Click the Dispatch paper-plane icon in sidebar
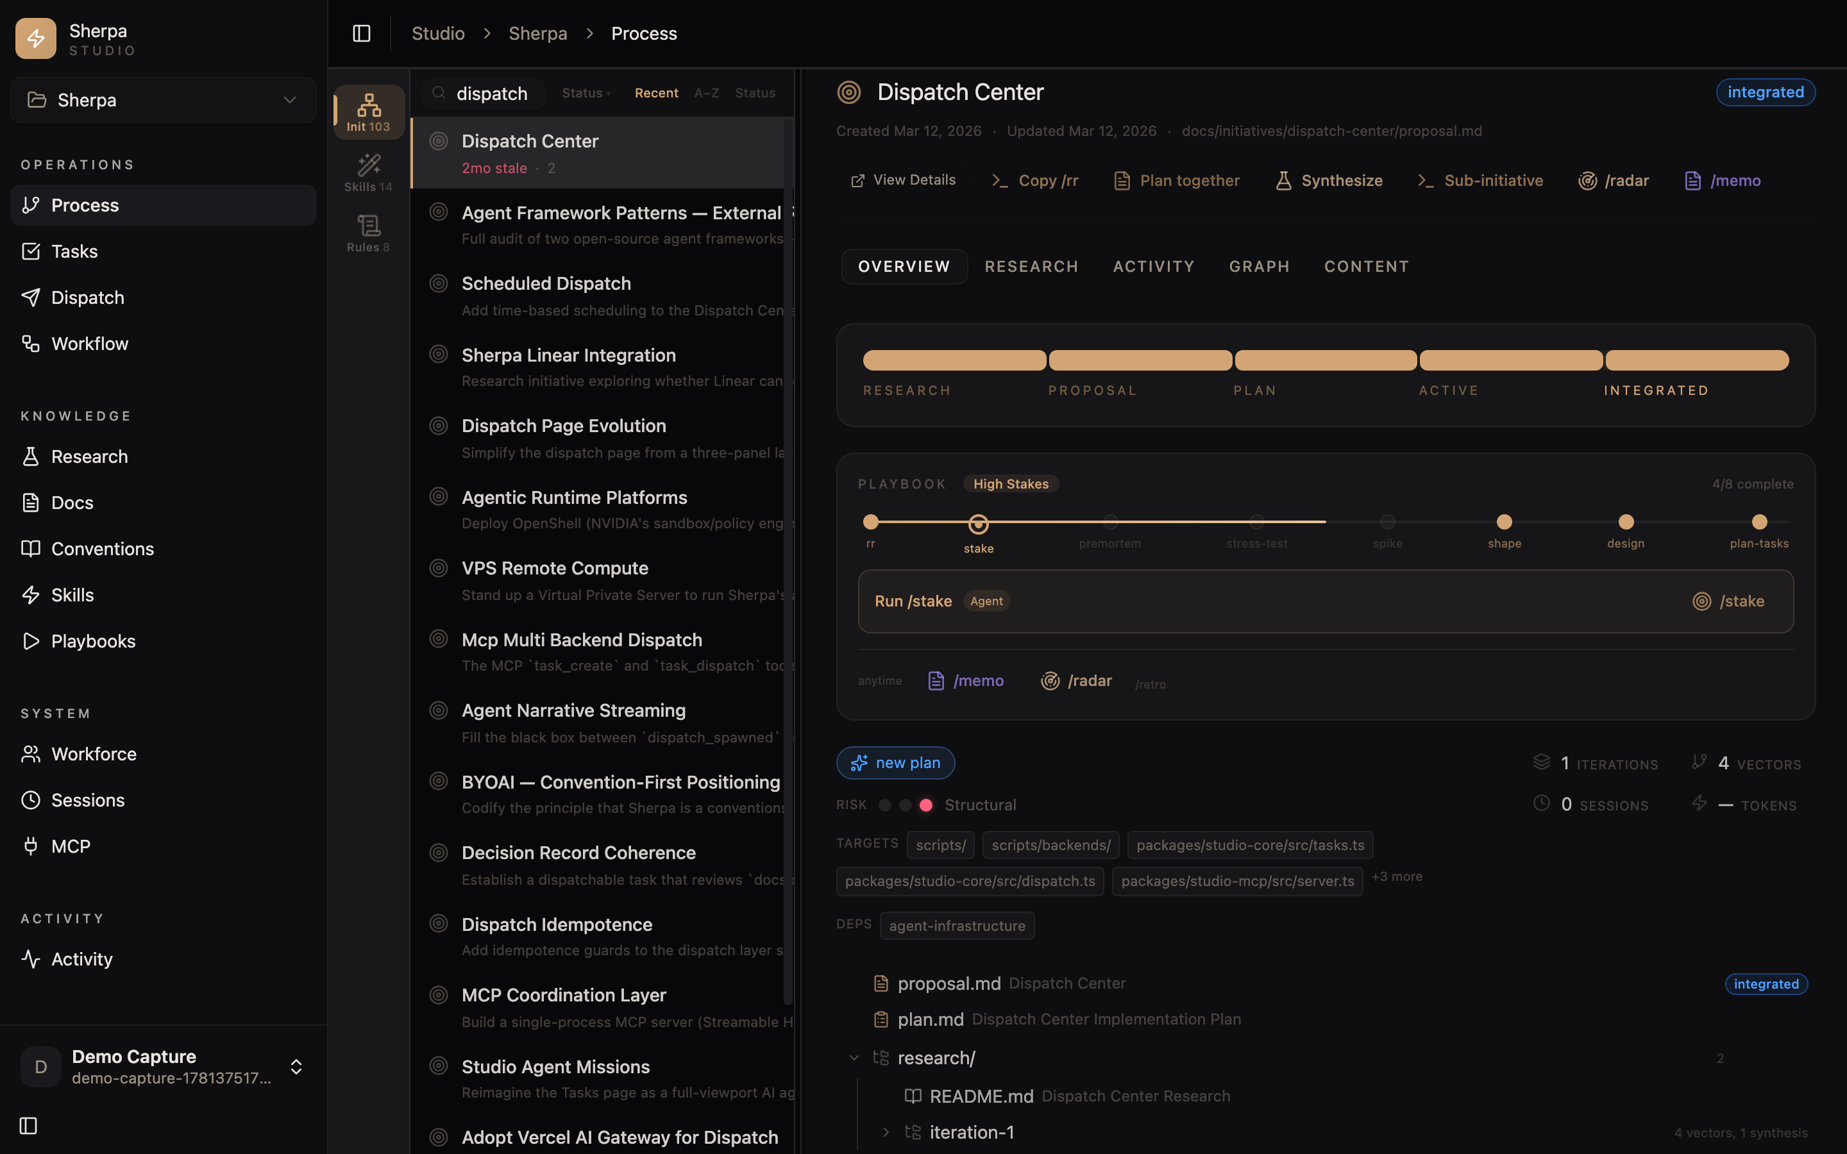The width and height of the screenshot is (1847, 1154). coord(31,297)
